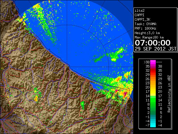This screenshot has height=134, width=178.
Task: Click the '>38' legend label
Action: coord(147,62)
